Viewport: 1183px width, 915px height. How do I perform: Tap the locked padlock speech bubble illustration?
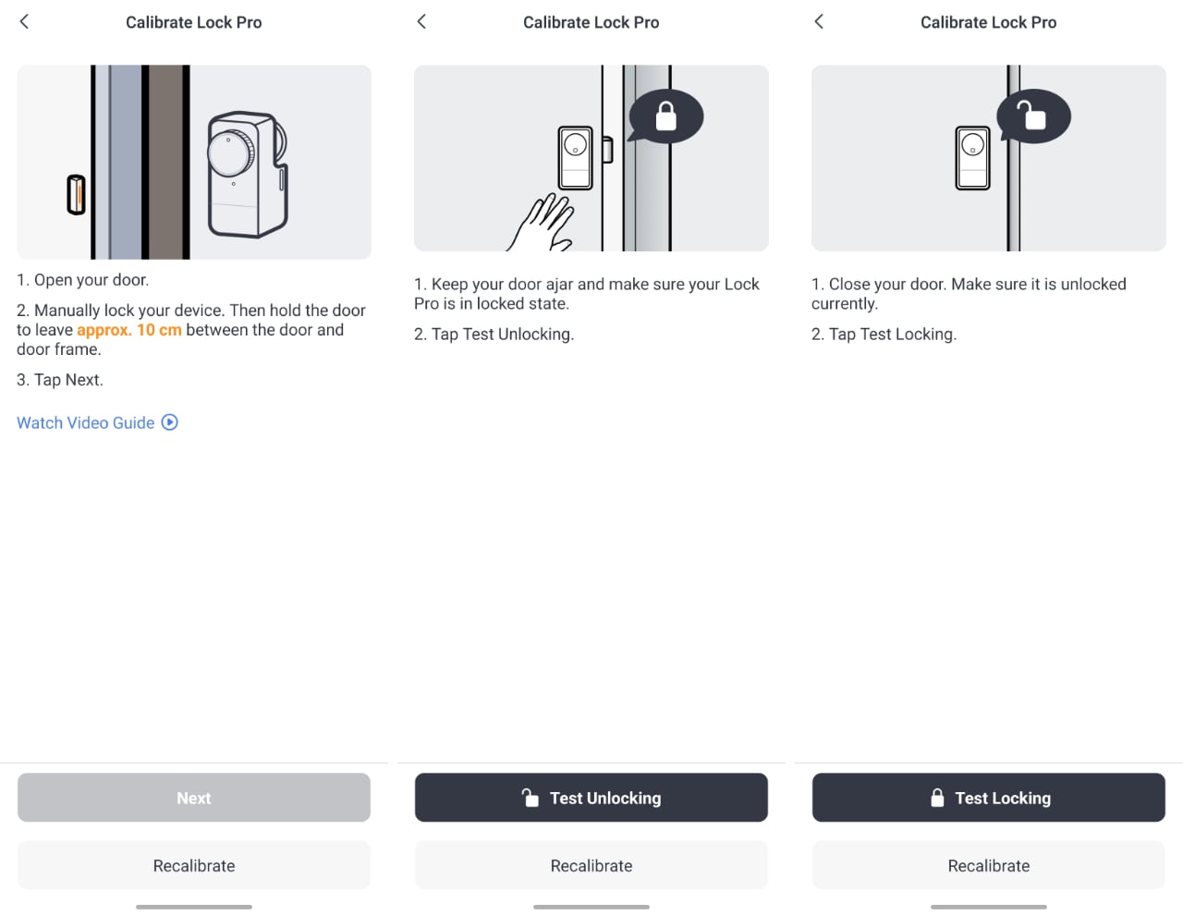point(665,116)
